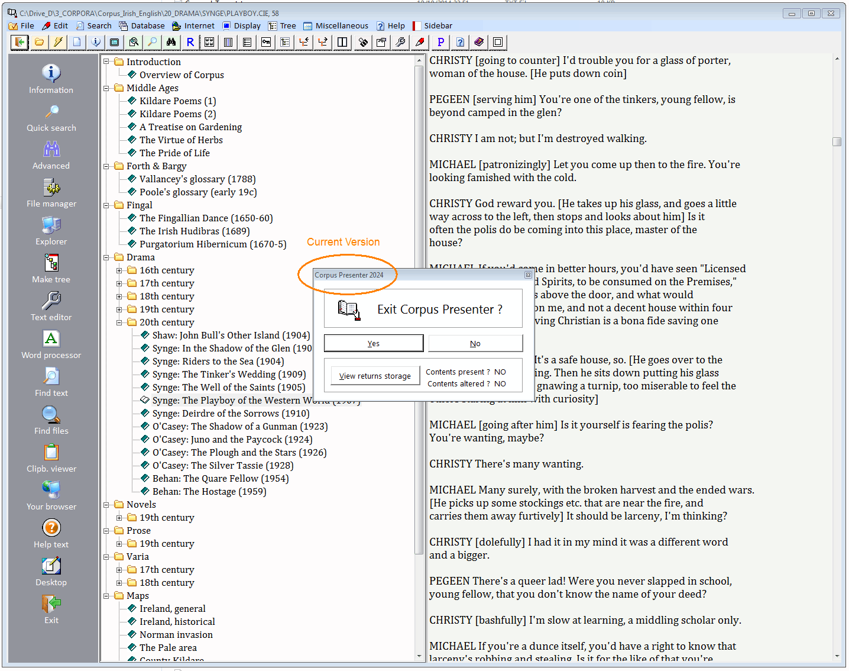Open the Information sidebar icon
Image resolution: width=849 pixels, height=671 pixels.
point(51,73)
